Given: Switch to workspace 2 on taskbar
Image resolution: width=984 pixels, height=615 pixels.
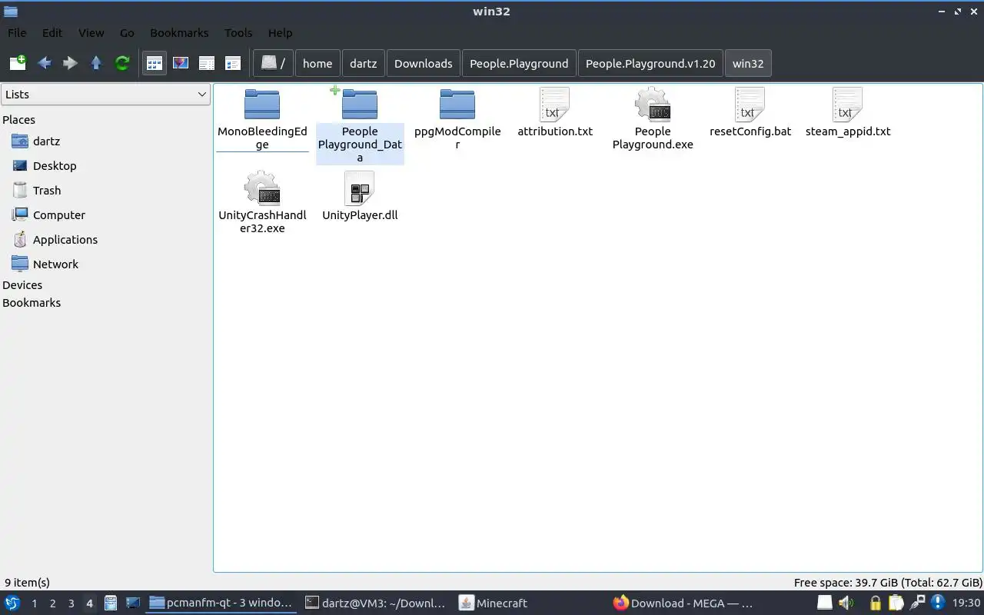Looking at the screenshot, I should (x=52, y=603).
